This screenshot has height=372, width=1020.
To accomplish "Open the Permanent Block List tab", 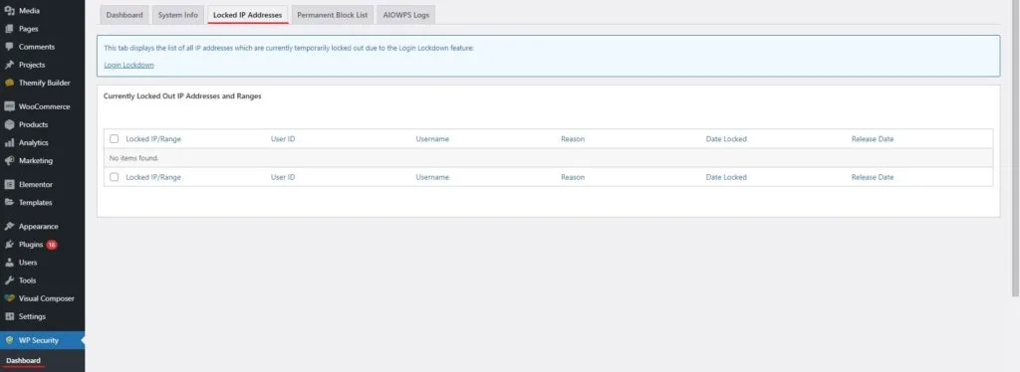I will pyautogui.click(x=333, y=15).
